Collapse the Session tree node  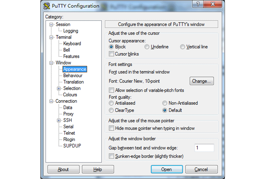pyautogui.click(x=51, y=25)
